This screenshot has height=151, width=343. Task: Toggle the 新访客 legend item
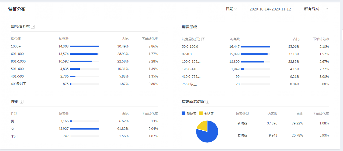(x=189, y=113)
